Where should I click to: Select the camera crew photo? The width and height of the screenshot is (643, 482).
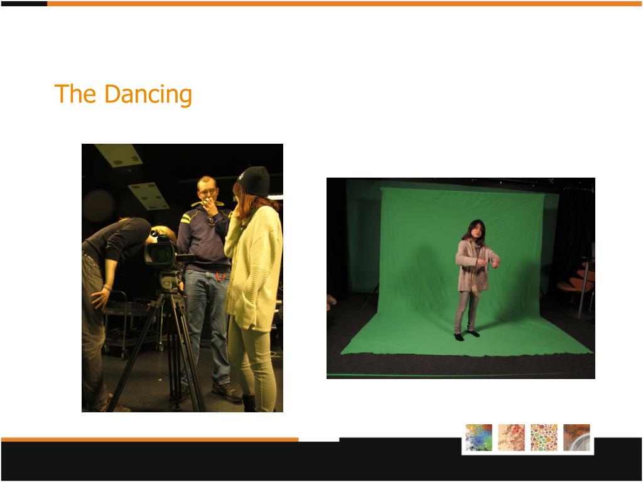pos(183,278)
